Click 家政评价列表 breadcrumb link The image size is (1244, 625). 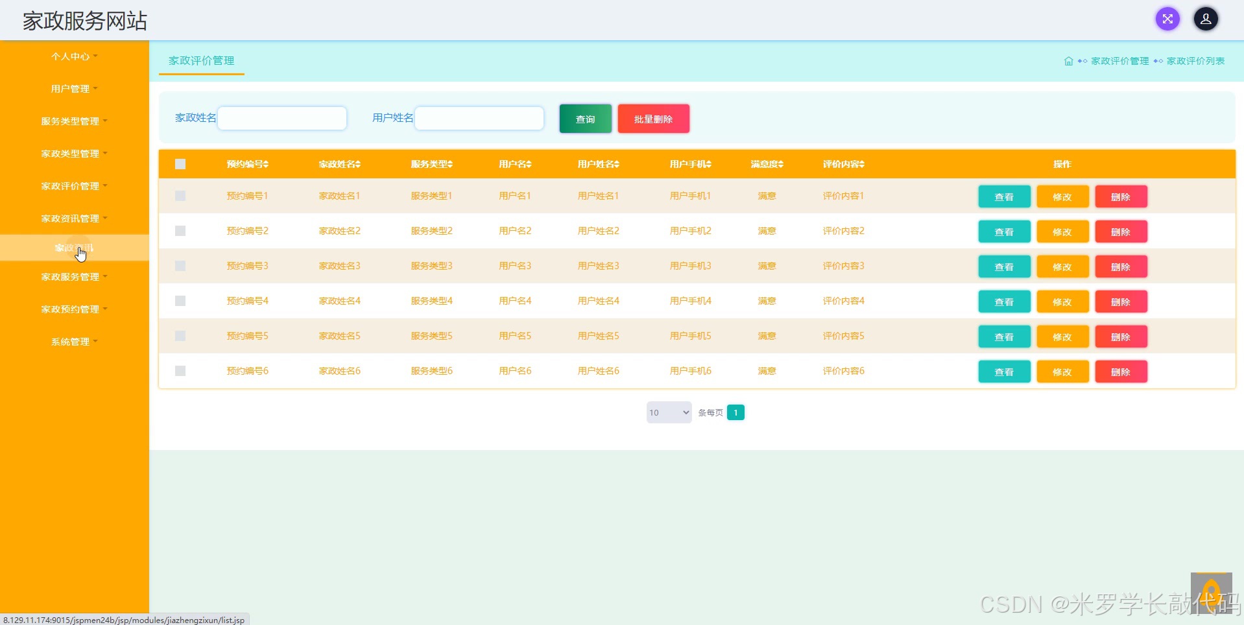click(1195, 61)
